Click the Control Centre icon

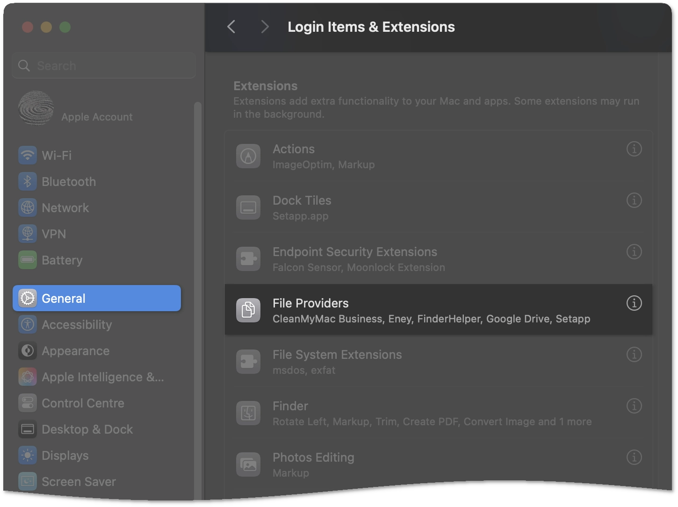tap(28, 403)
